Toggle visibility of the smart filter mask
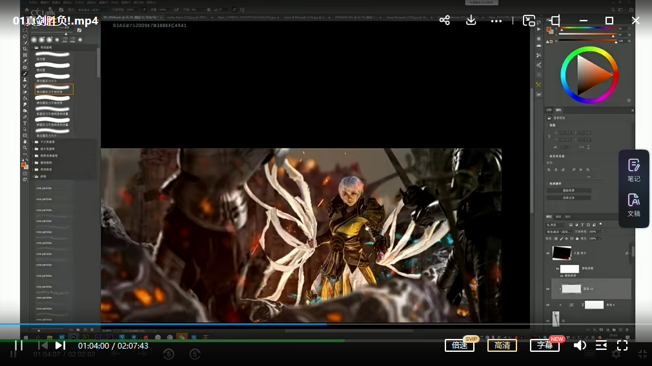This screenshot has height=366, width=652. (558, 269)
